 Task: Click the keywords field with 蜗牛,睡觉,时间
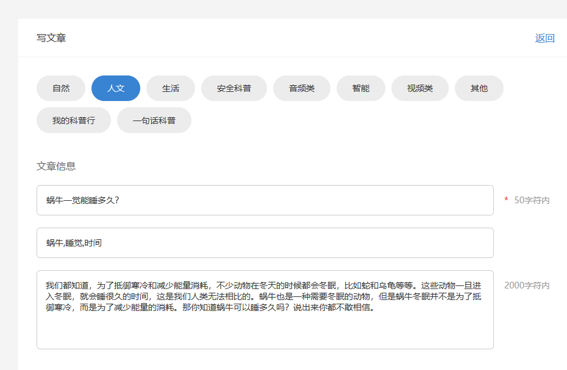[265, 243]
